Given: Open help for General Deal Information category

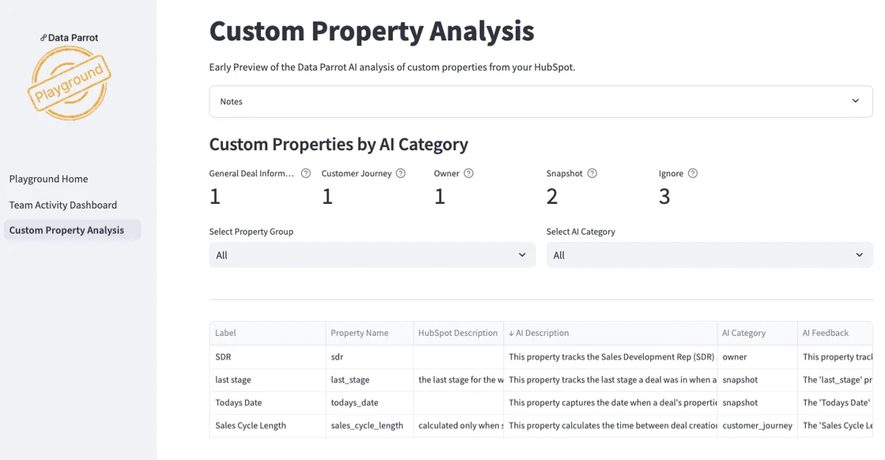Looking at the screenshot, I should [305, 173].
